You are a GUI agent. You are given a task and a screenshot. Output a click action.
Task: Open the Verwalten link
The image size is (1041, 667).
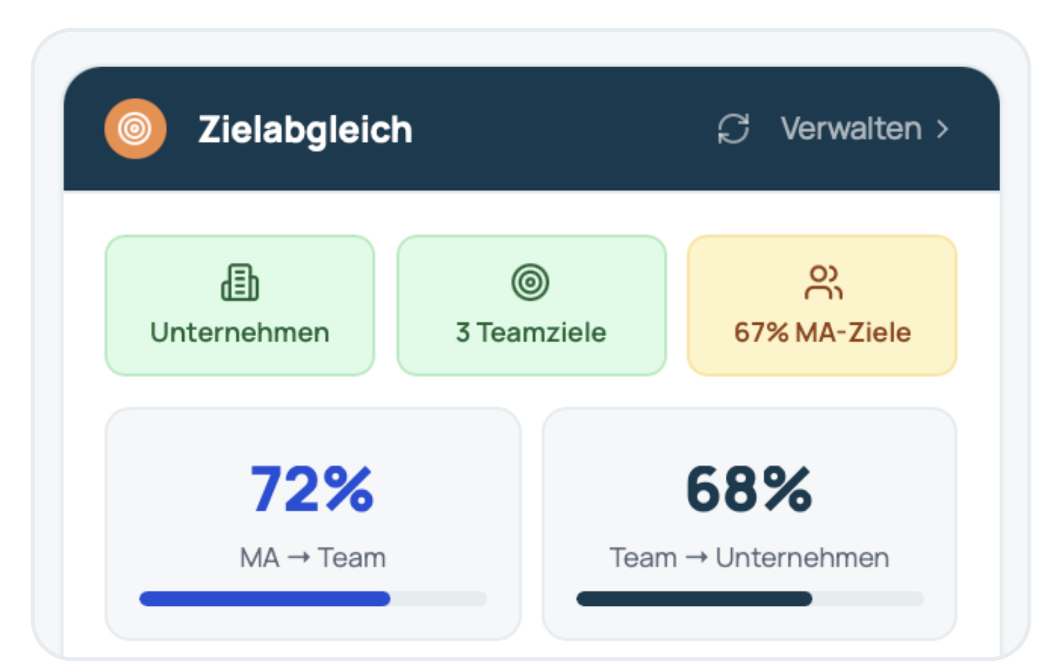pos(864,129)
